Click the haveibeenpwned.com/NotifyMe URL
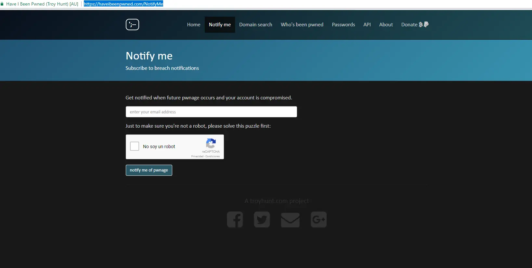Viewport: 532px width, 268px height. [123, 4]
